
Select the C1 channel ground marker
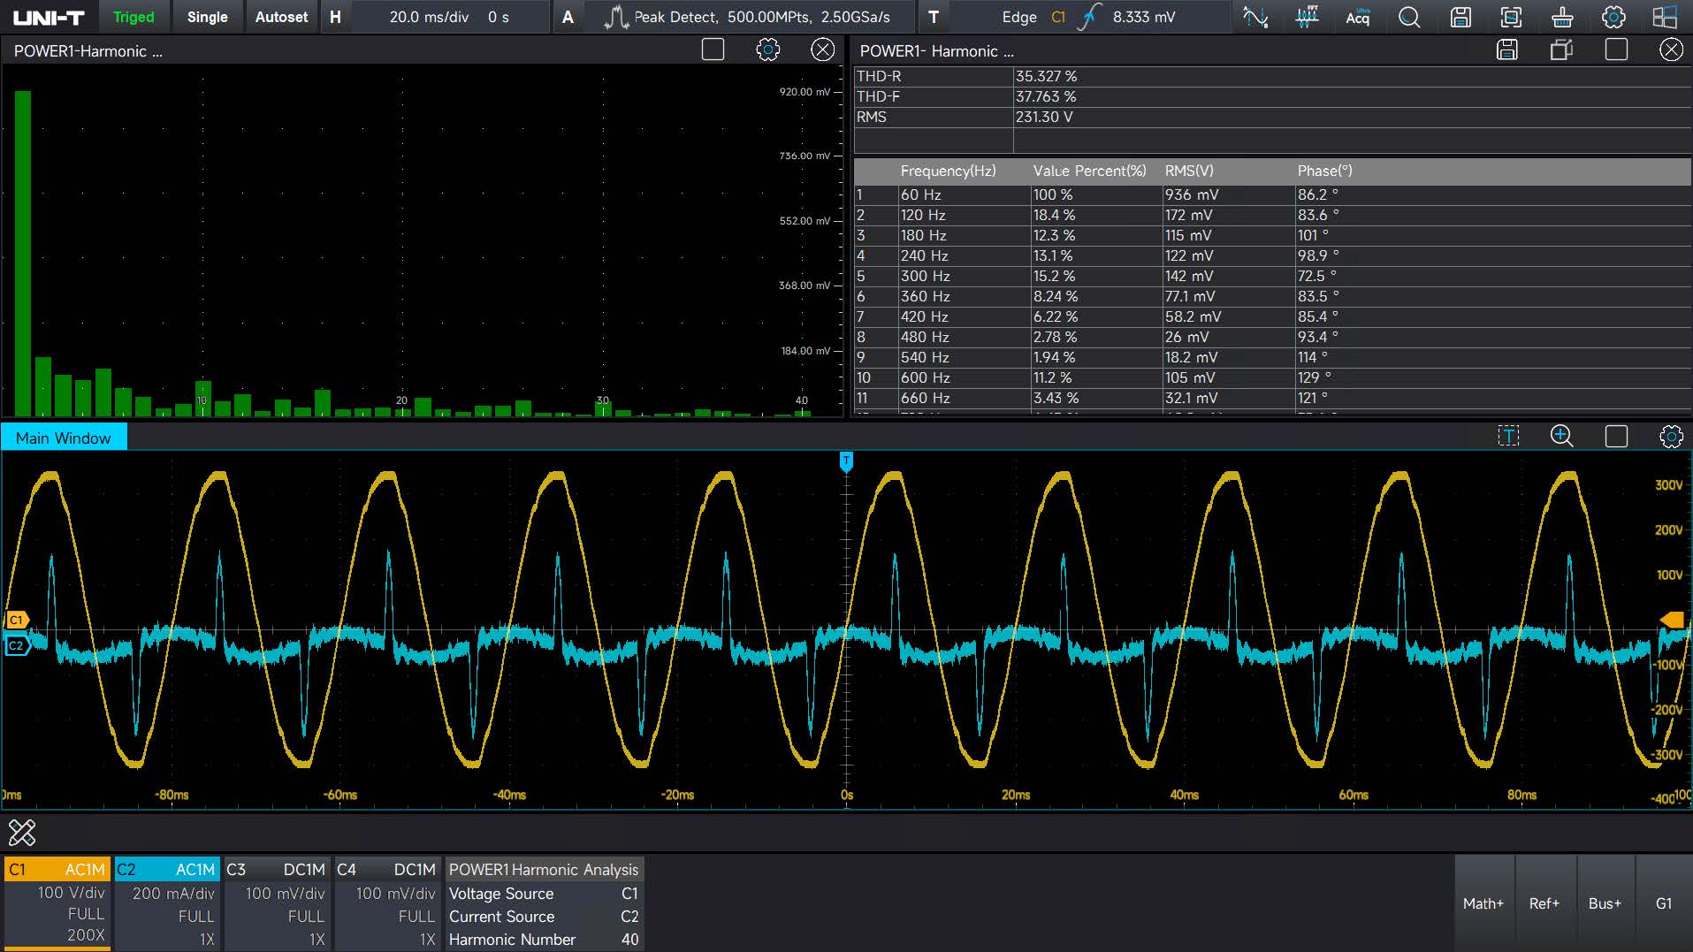tap(17, 620)
